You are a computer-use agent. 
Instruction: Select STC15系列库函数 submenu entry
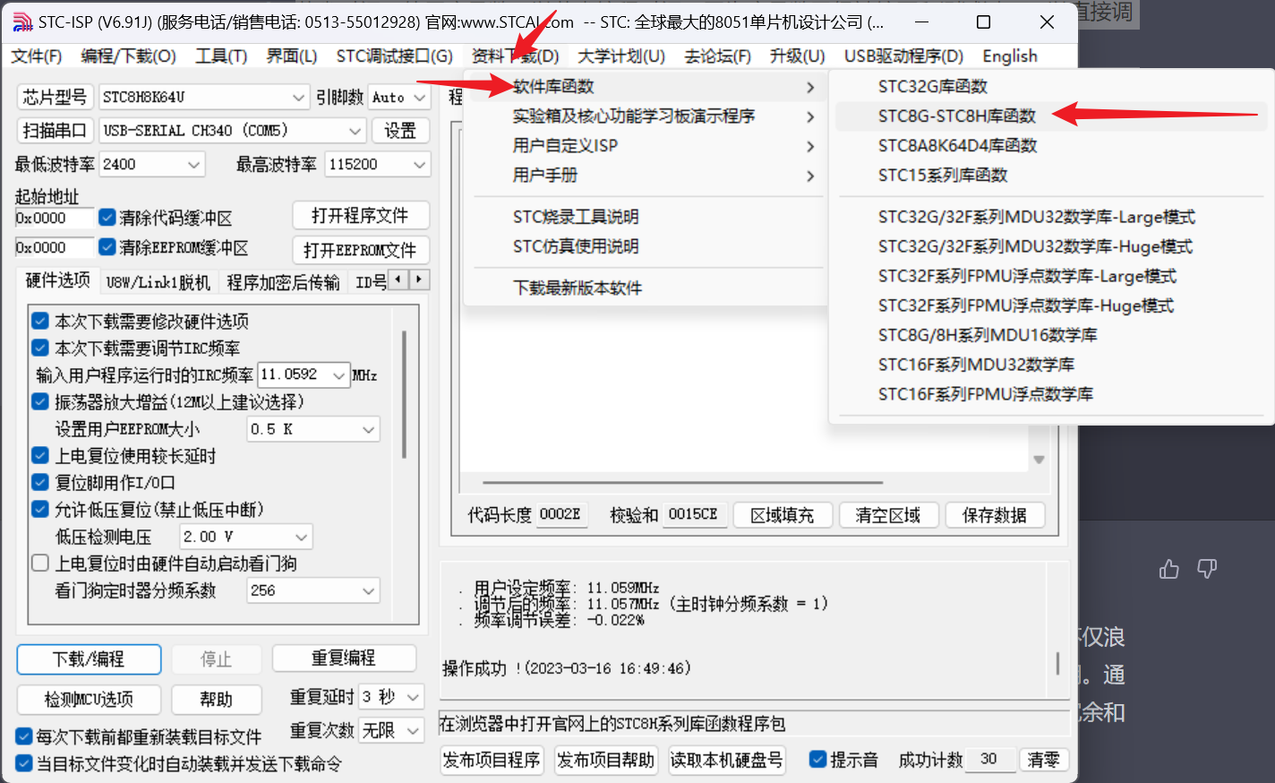coord(1051,175)
